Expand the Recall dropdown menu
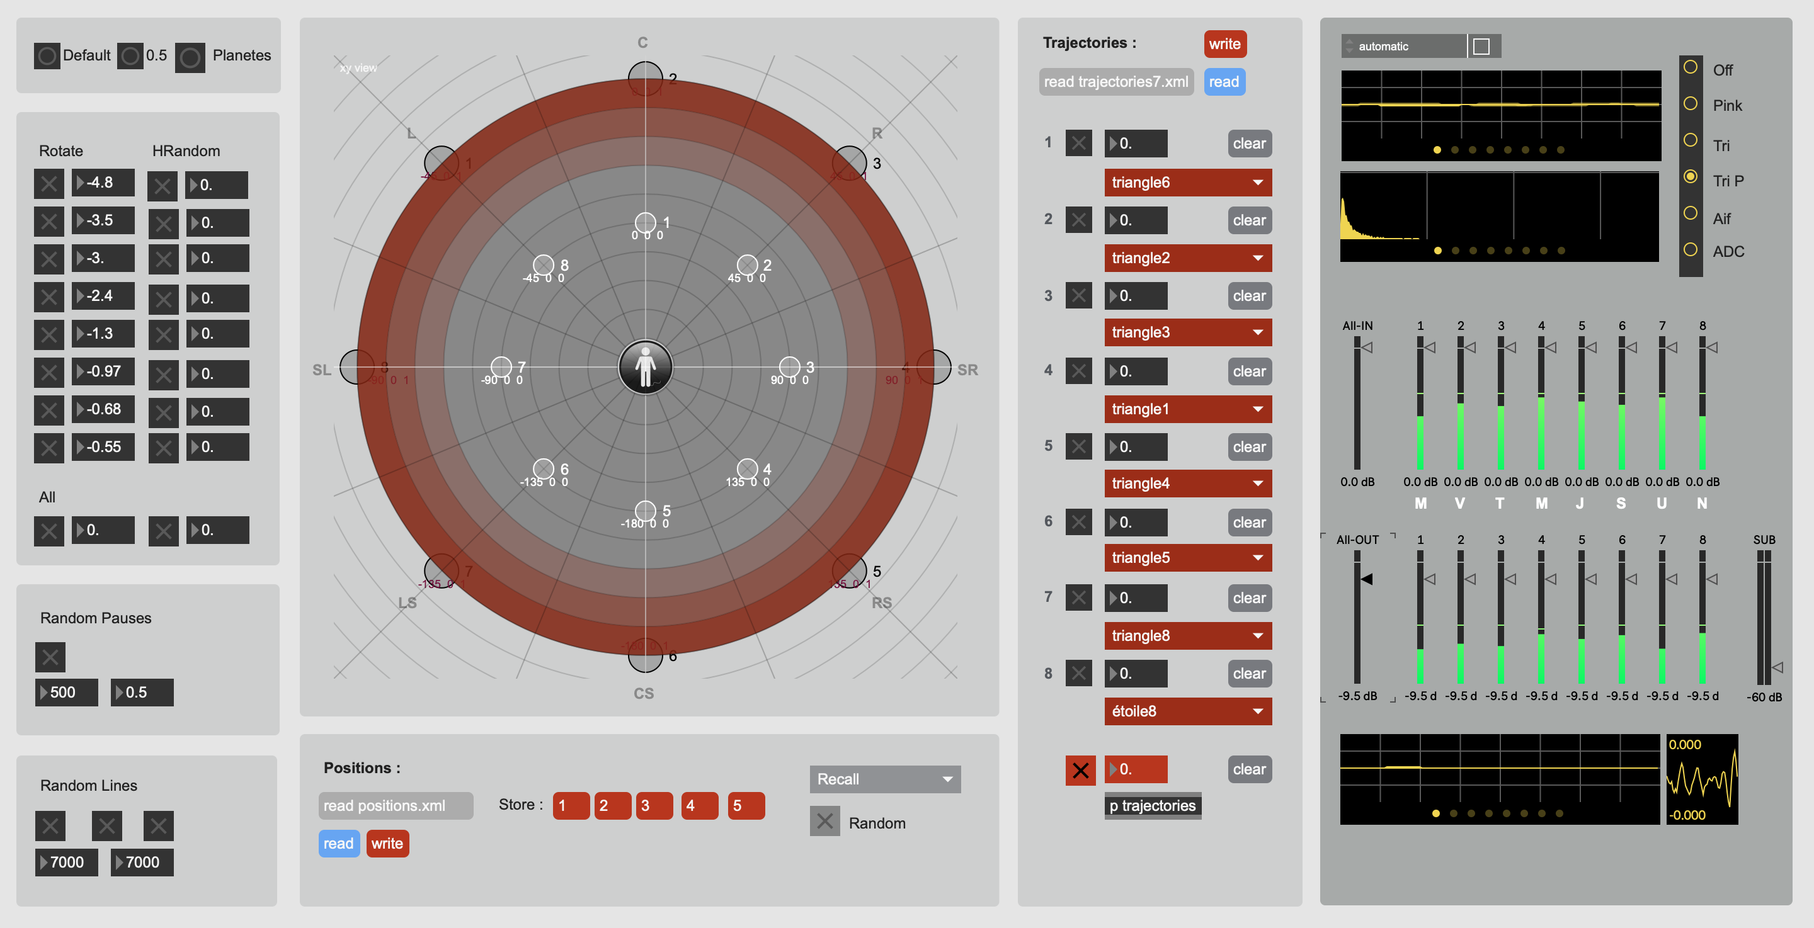The image size is (1814, 928). pyautogui.click(x=884, y=779)
